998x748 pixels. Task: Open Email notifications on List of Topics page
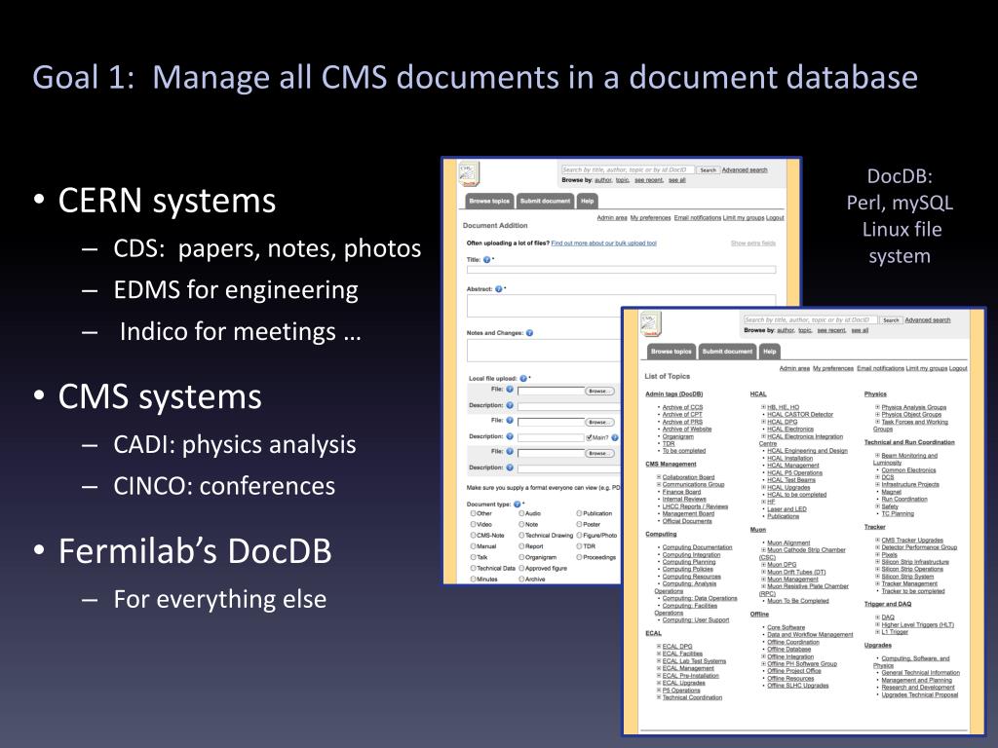tap(880, 368)
